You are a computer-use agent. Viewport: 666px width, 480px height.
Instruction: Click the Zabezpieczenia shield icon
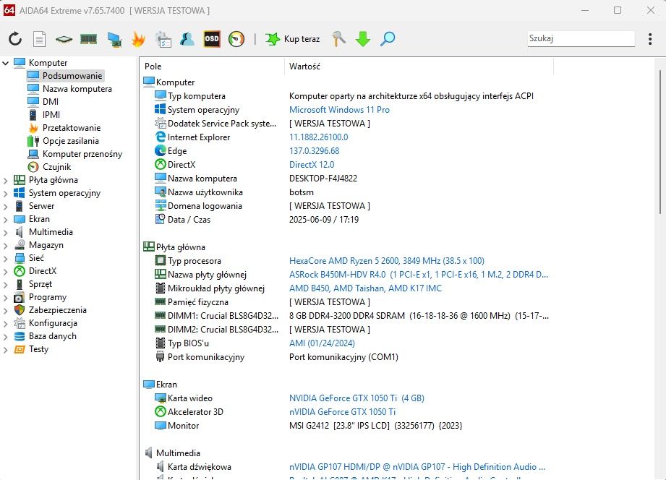pyautogui.click(x=20, y=310)
